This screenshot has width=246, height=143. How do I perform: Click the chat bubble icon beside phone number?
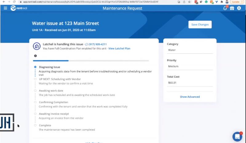click(x=87, y=44)
